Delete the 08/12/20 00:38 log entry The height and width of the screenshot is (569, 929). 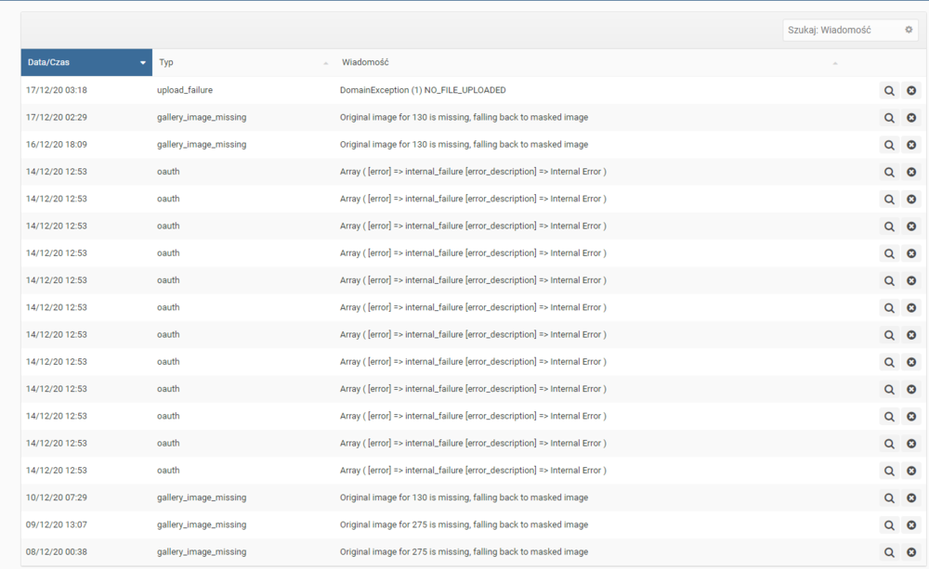911,552
